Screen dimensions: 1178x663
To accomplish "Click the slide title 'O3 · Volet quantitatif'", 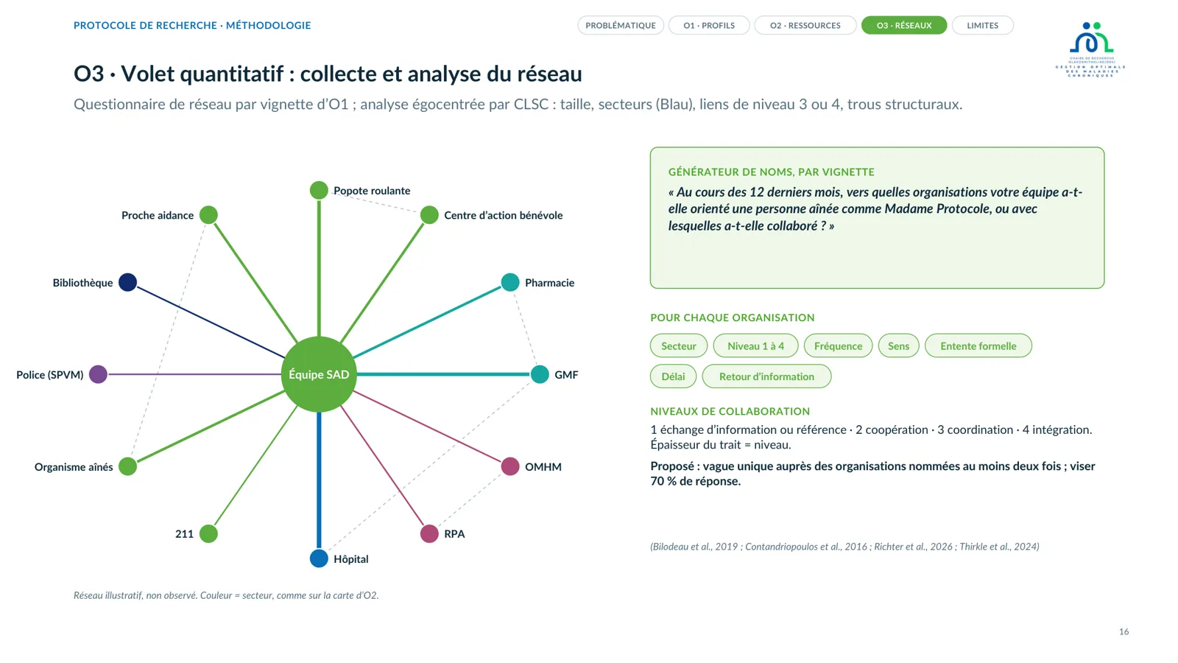I will pos(328,74).
